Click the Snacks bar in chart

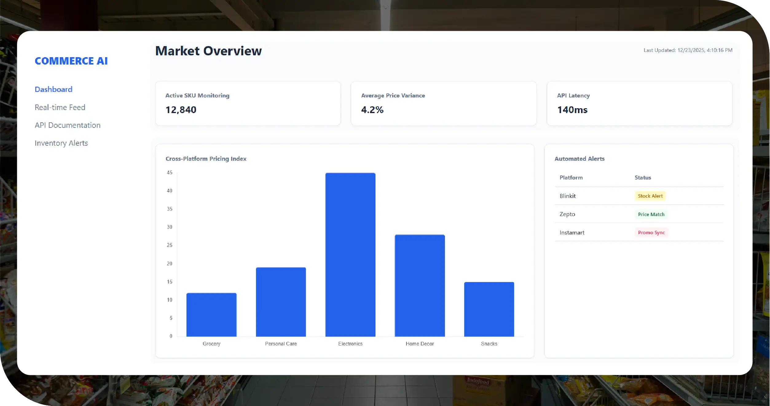pyautogui.click(x=489, y=309)
